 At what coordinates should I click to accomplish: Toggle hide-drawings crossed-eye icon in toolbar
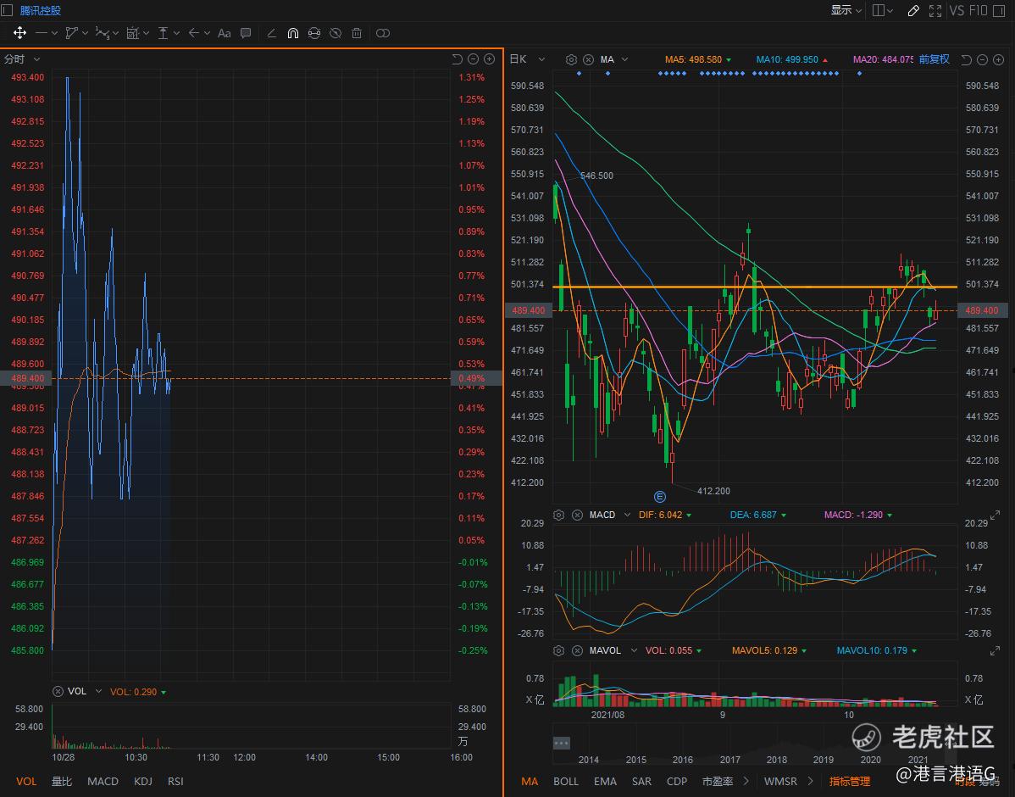336,33
